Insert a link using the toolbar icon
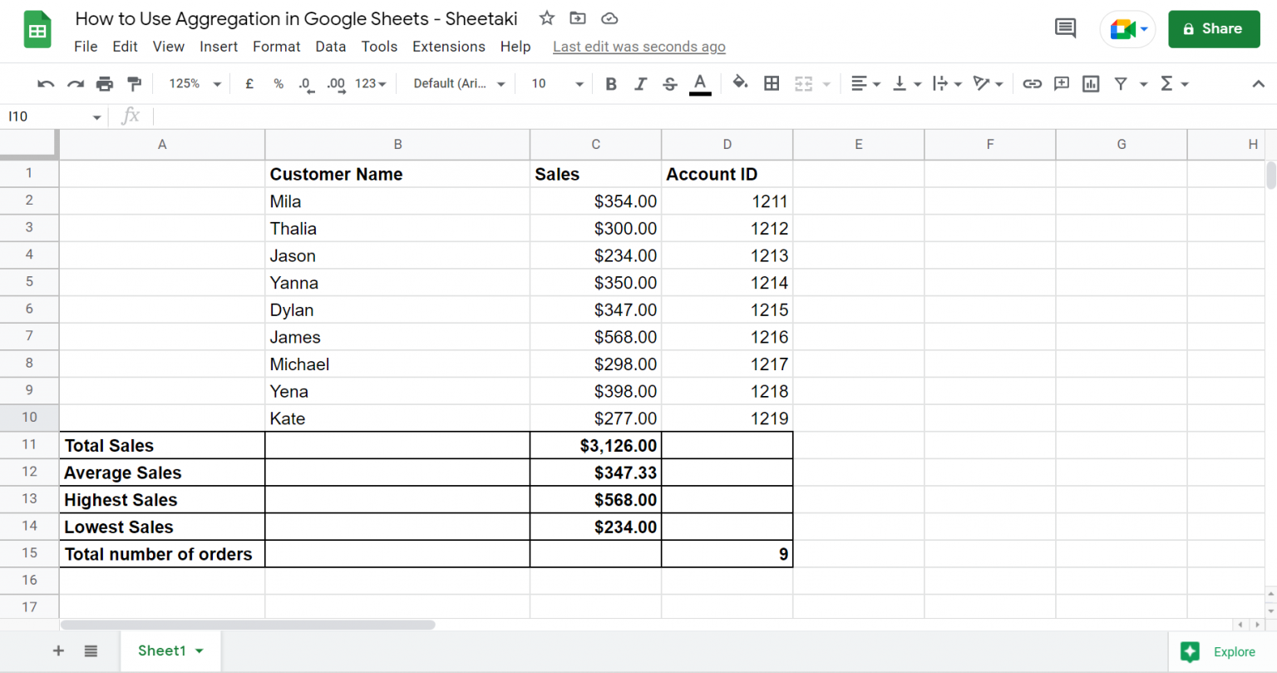Image resolution: width=1277 pixels, height=673 pixels. [1033, 83]
